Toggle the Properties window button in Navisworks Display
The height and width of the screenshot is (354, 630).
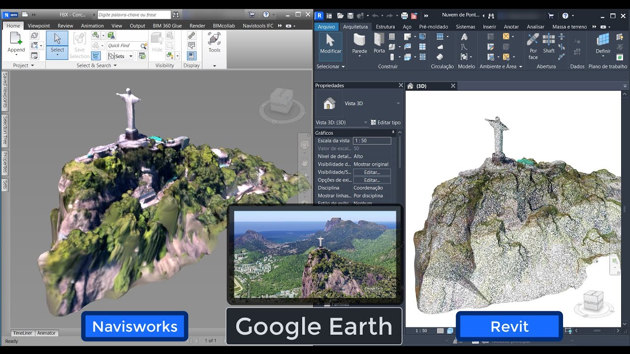pos(191,56)
